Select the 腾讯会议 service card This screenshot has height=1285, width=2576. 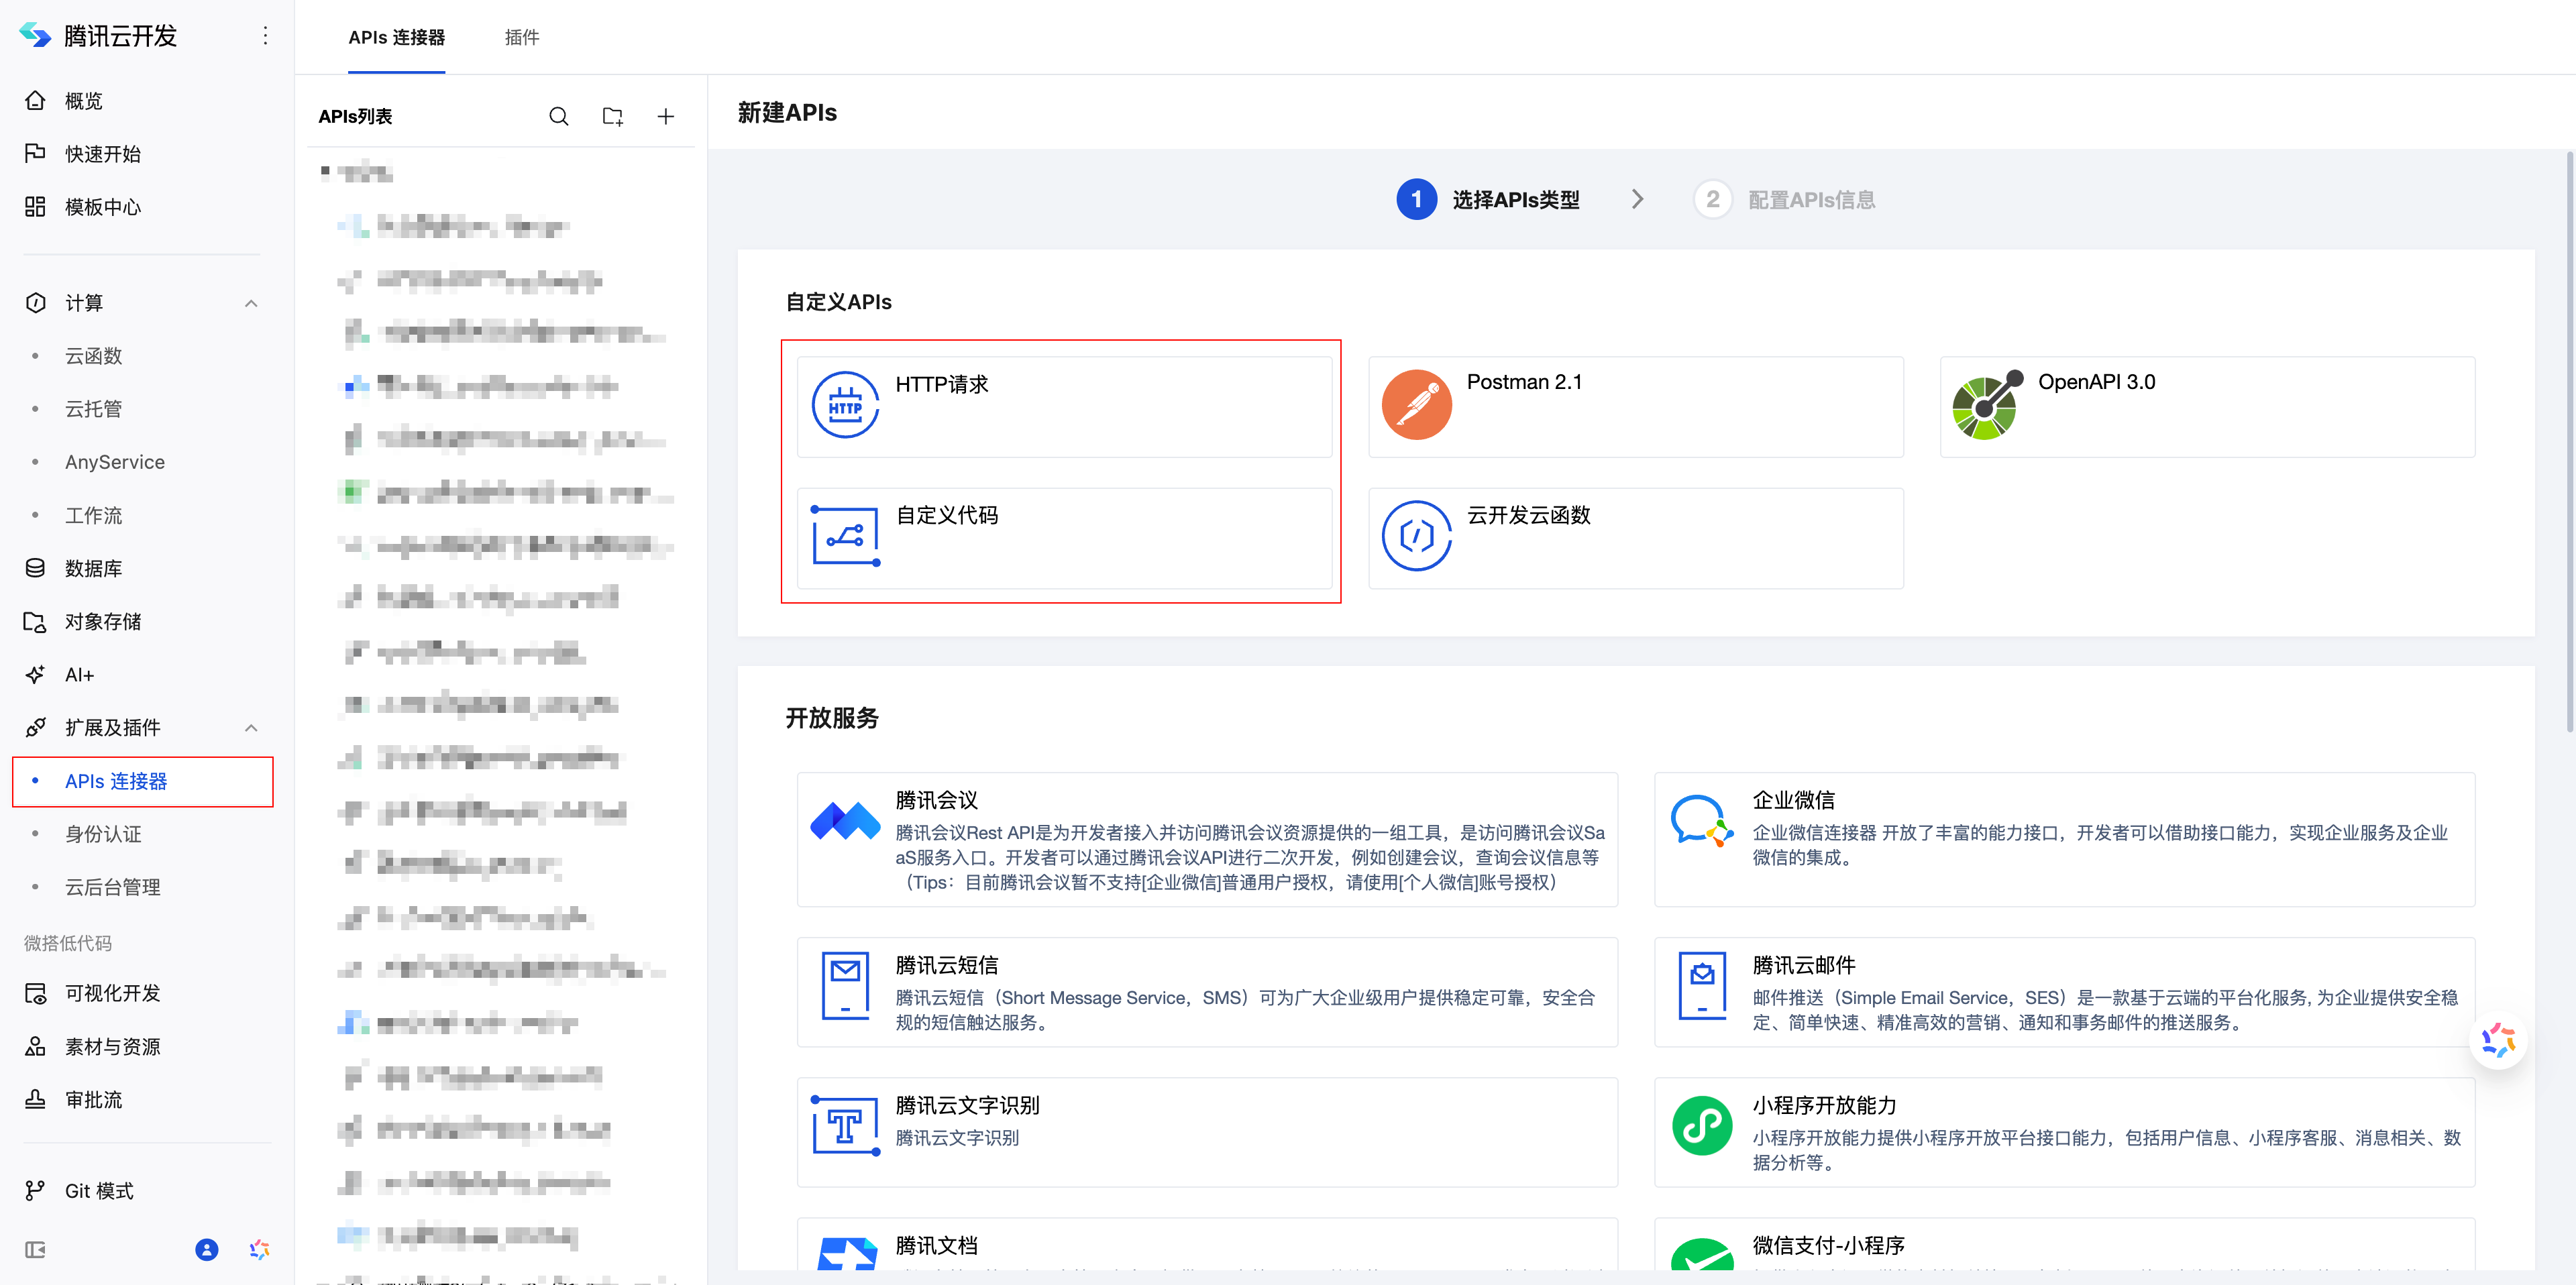pos(1207,839)
